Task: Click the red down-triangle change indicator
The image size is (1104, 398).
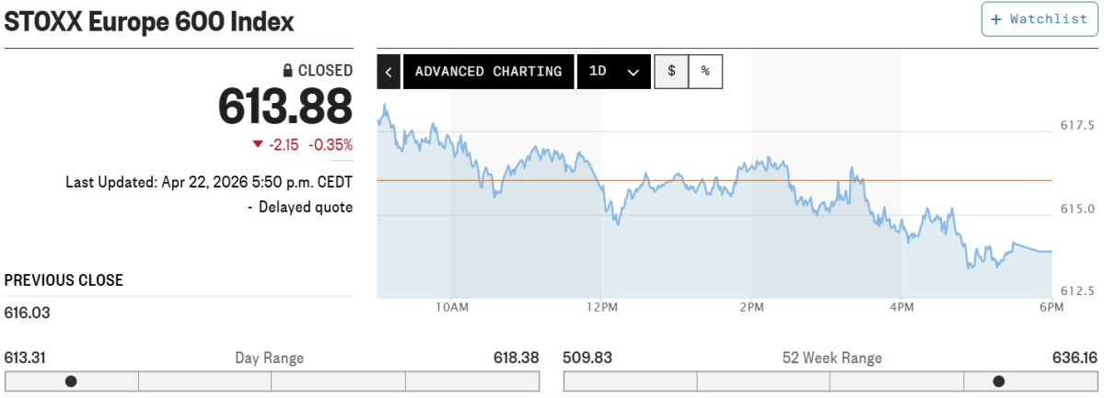Action: click(258, 145)
